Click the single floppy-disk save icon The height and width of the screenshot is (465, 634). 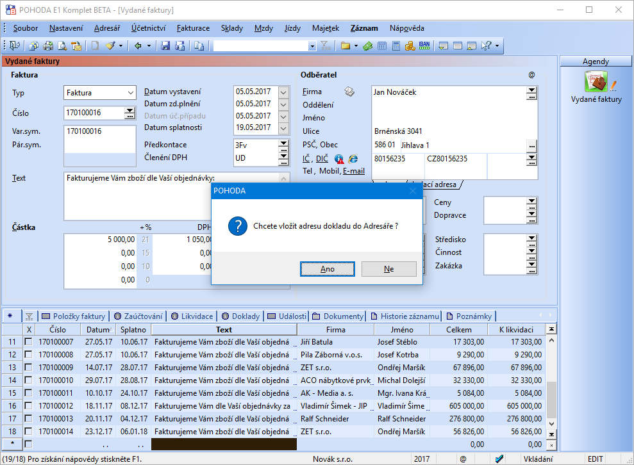(165, 45)
